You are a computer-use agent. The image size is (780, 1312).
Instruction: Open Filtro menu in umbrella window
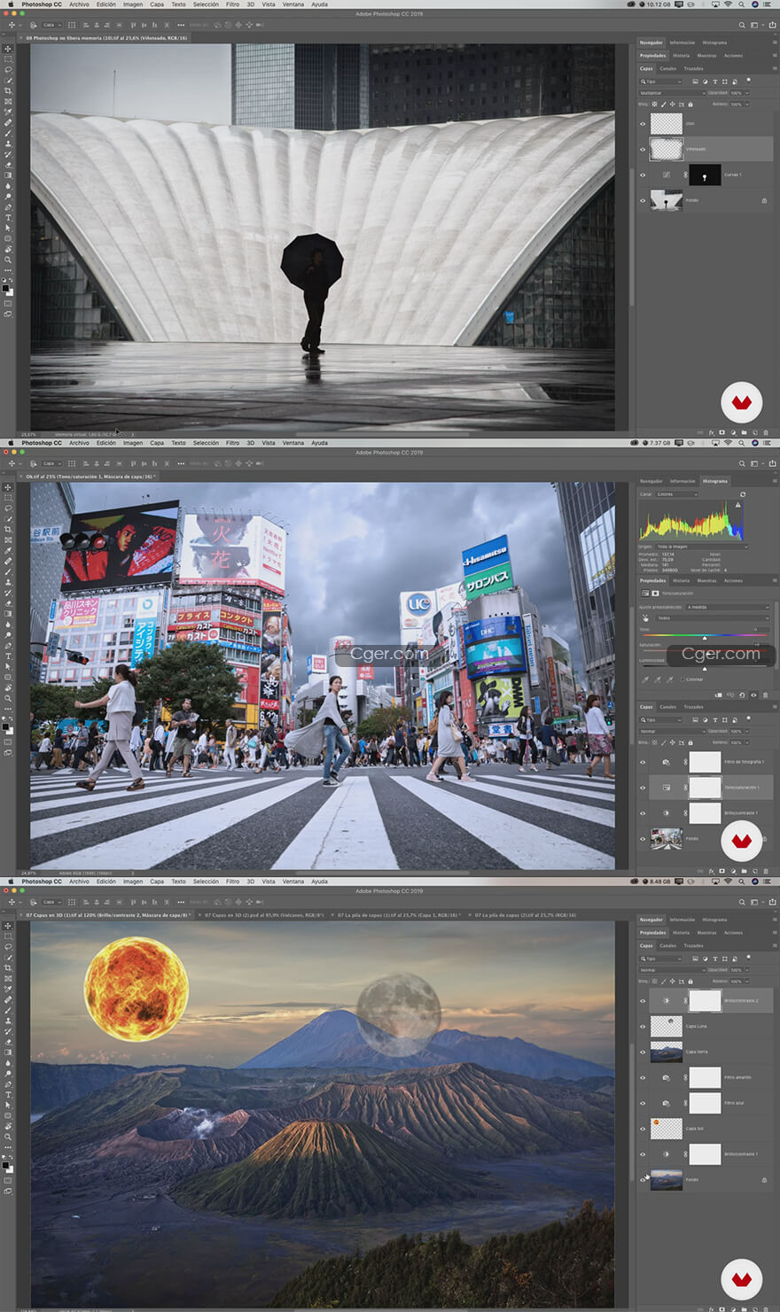[232, 4]
